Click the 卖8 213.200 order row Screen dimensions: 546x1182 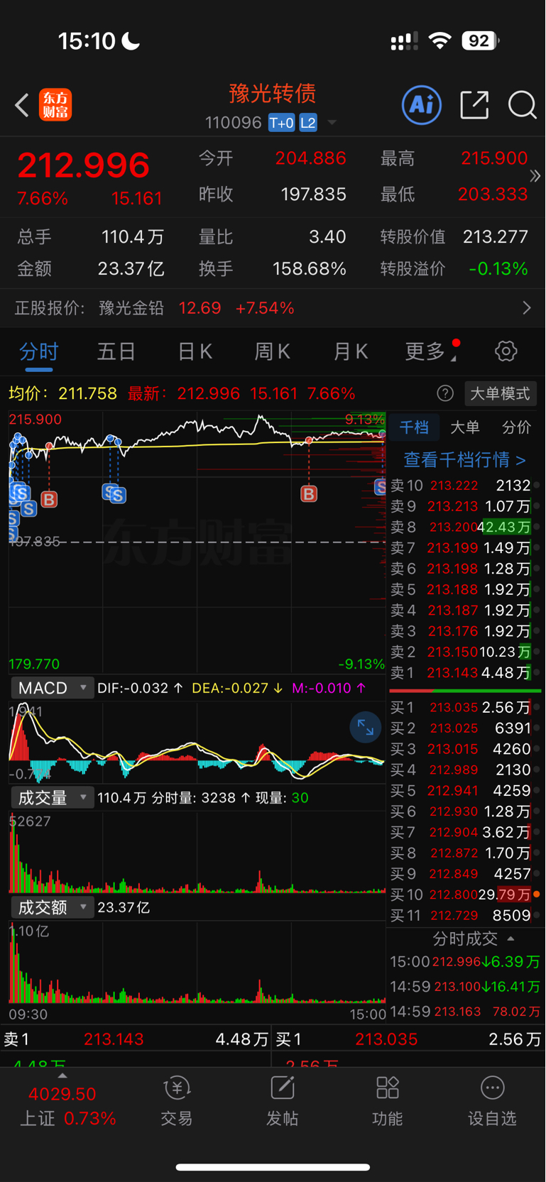pyautogui.click(x=465, y=527)
